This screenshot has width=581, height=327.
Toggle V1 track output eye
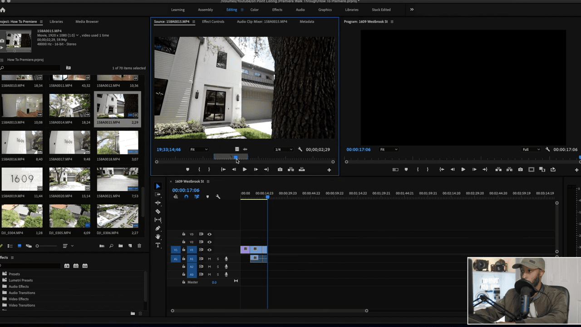click(x=209, y=250)
